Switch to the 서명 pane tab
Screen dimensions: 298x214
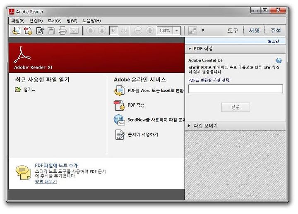pos(254,31)
